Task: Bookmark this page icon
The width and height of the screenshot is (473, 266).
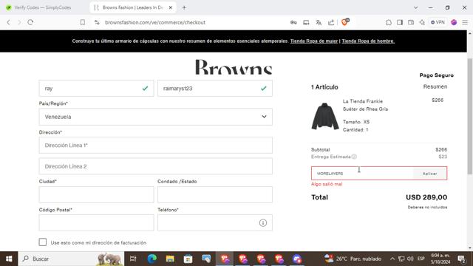Action: pos(82,22)
